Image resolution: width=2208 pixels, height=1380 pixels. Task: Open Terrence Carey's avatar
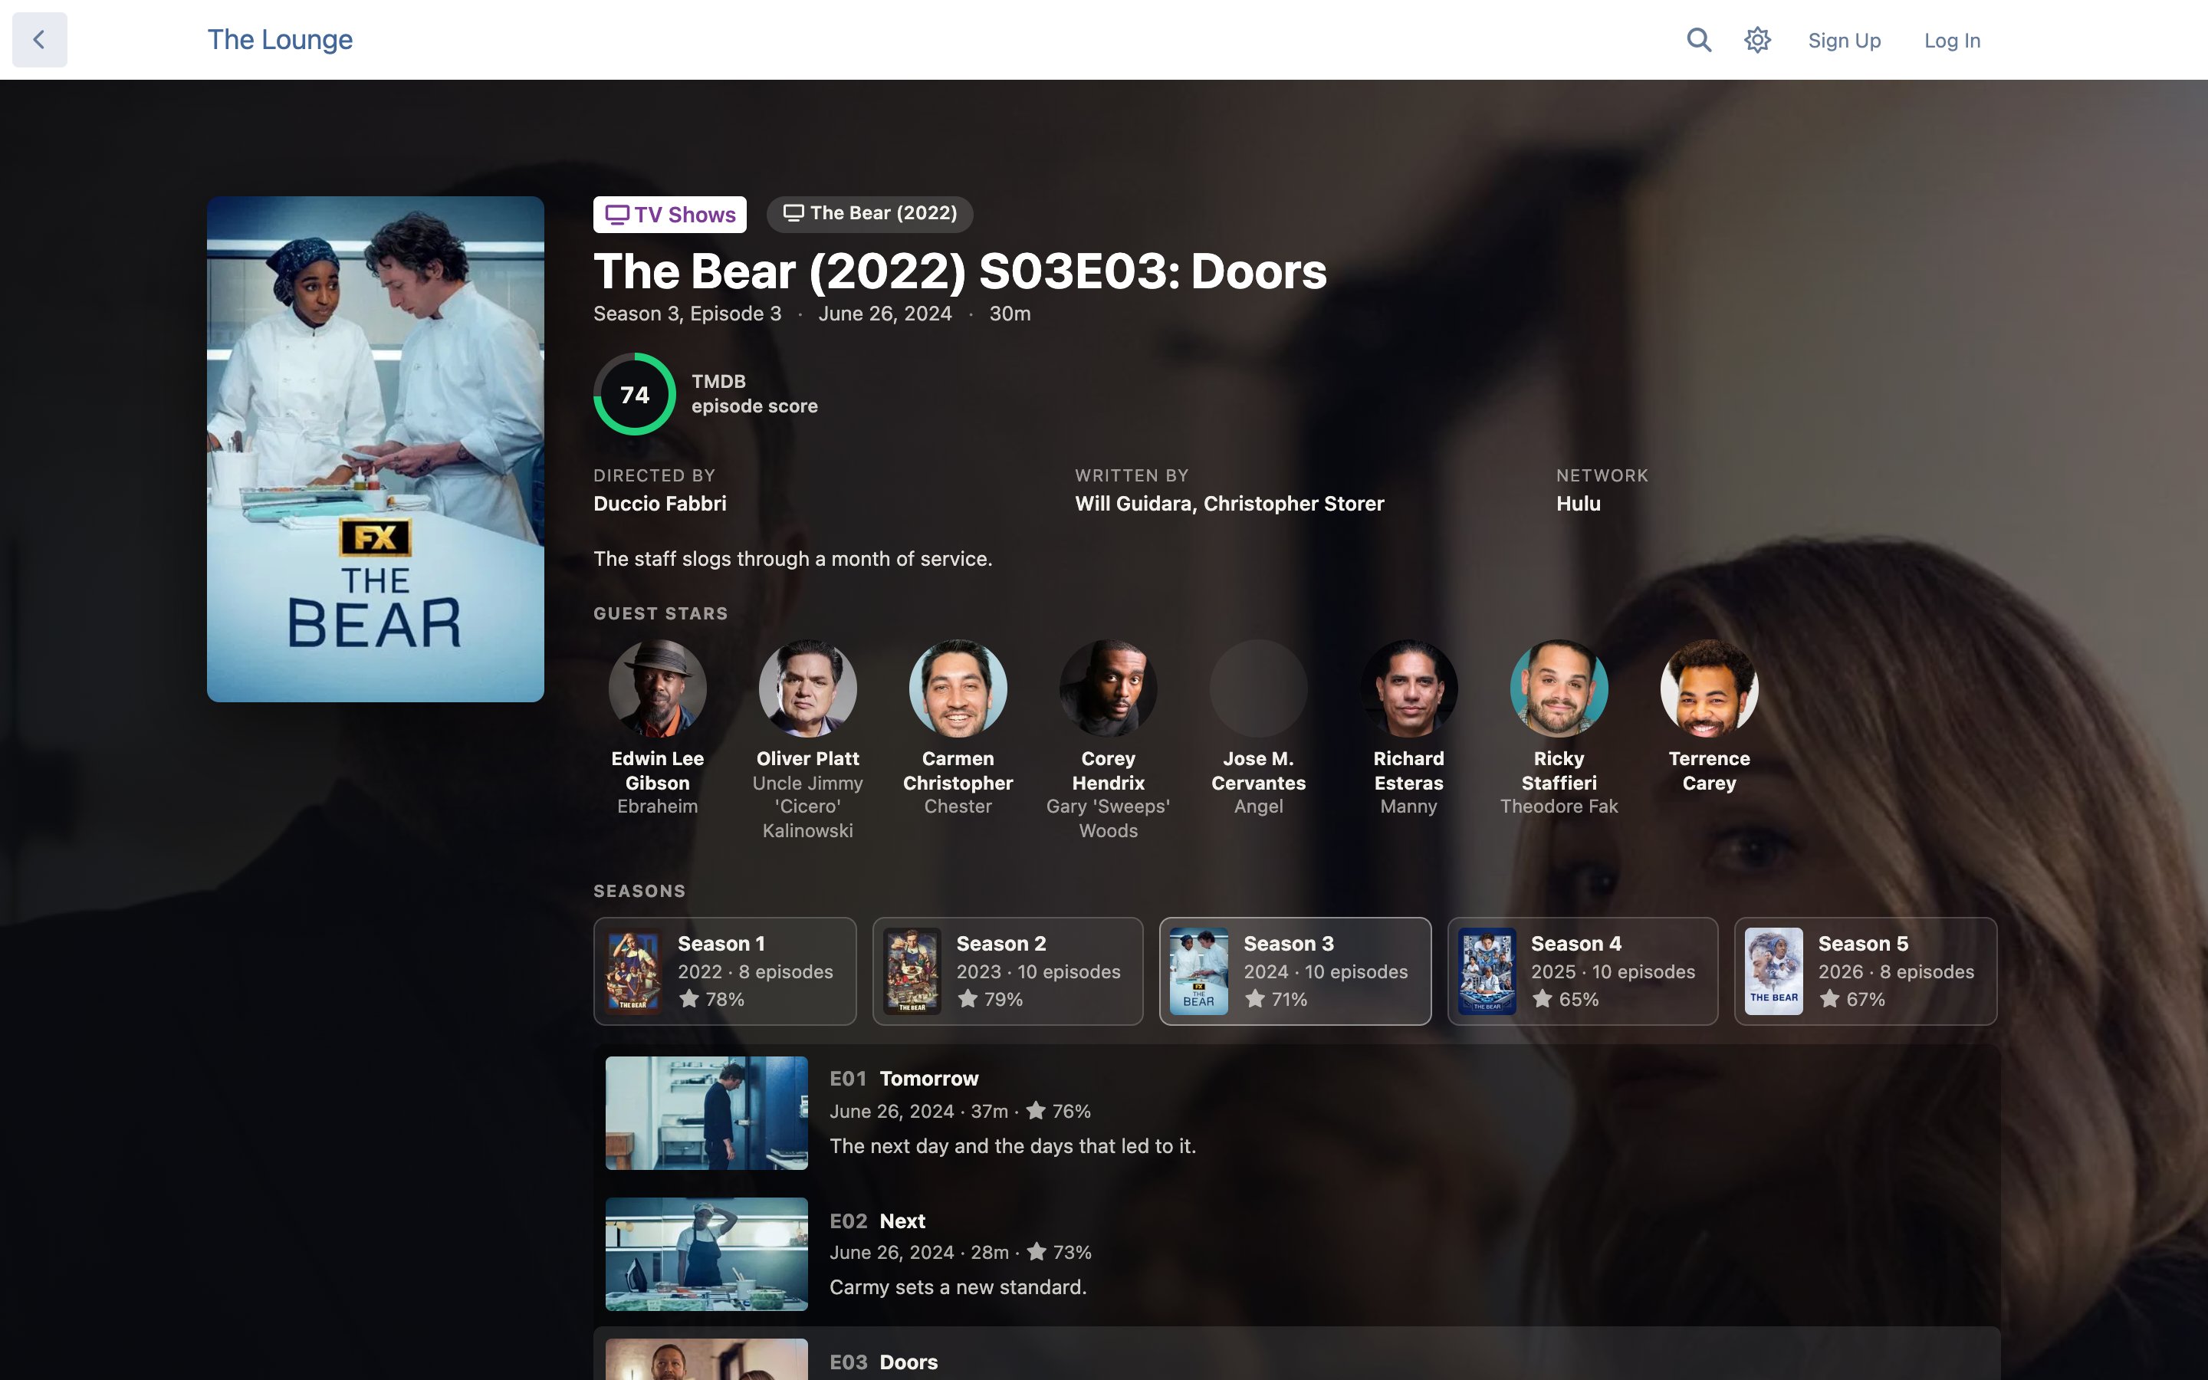click(x=1709, y=688)
